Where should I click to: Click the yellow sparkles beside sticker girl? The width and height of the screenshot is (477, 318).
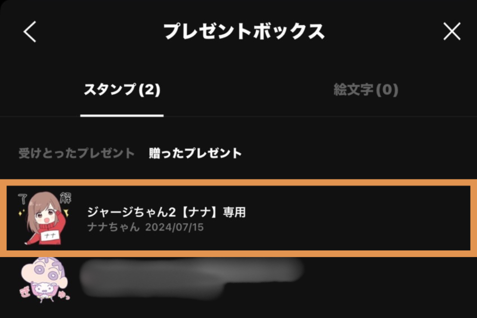pyautogui.click(x=21, y=213)
